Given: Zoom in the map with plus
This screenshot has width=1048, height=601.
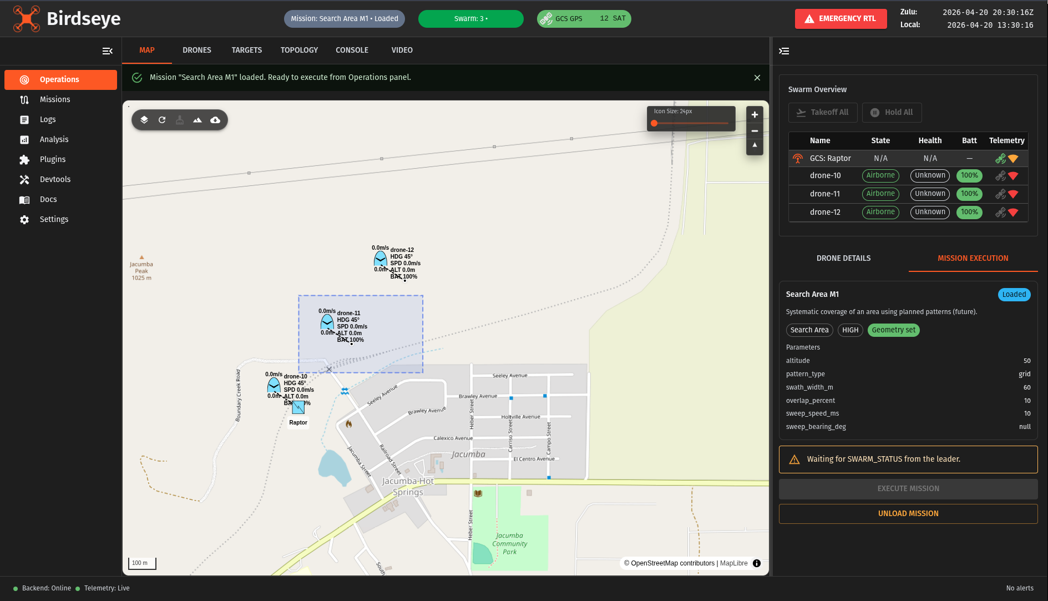Looking at the screenshot, I should click(755, 115).
